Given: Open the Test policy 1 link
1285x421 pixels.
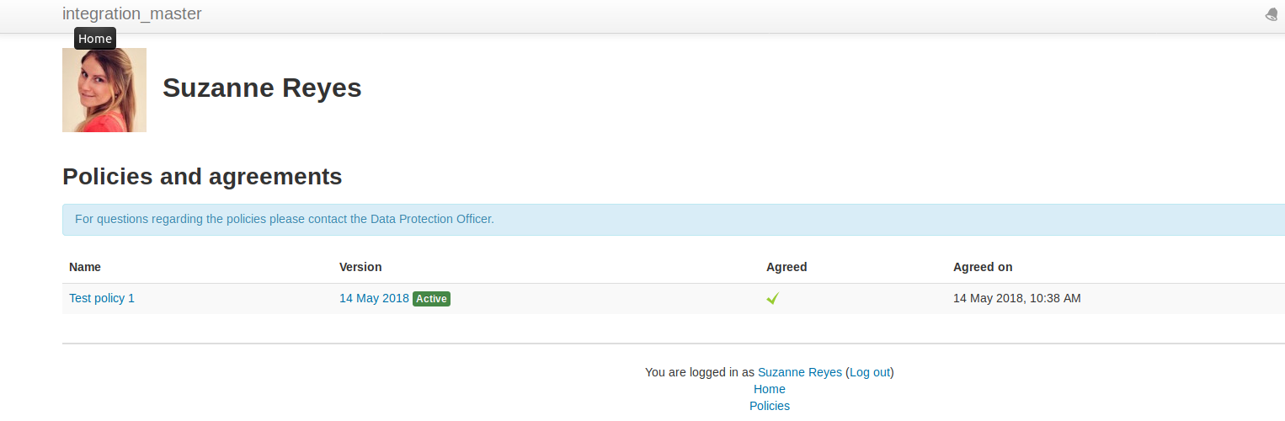Looking at the screenshot, I should [102, 298].
